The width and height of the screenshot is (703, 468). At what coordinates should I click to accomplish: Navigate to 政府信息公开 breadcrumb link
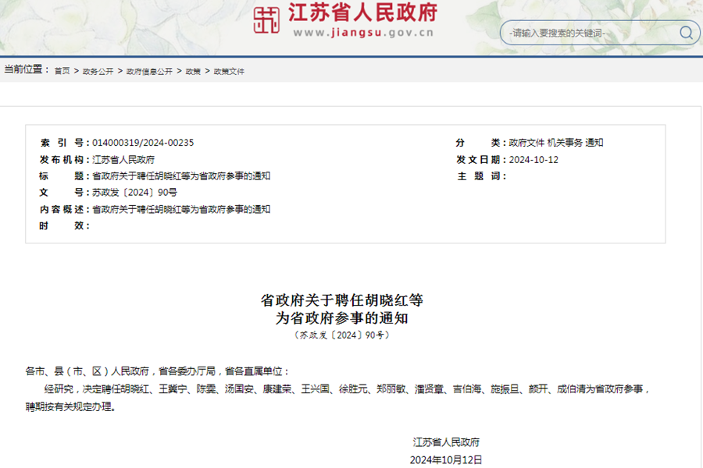pyautogui.click(x=149, y=71)
